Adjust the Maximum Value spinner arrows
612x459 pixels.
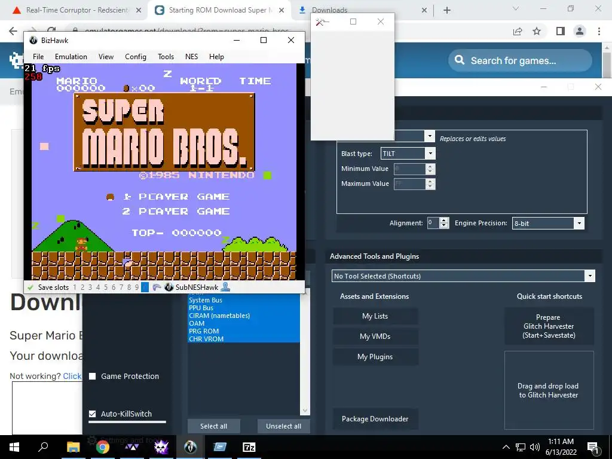click(430, 184)
